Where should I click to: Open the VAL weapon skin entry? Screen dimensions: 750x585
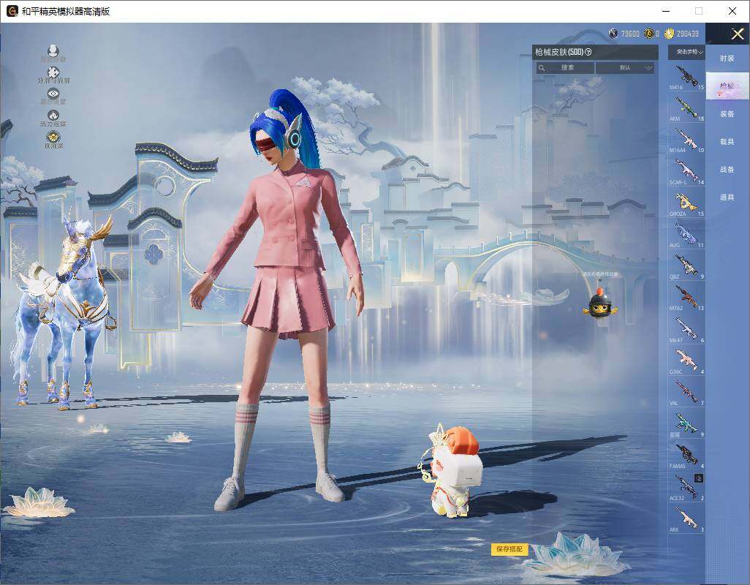(x=686, y=392)
